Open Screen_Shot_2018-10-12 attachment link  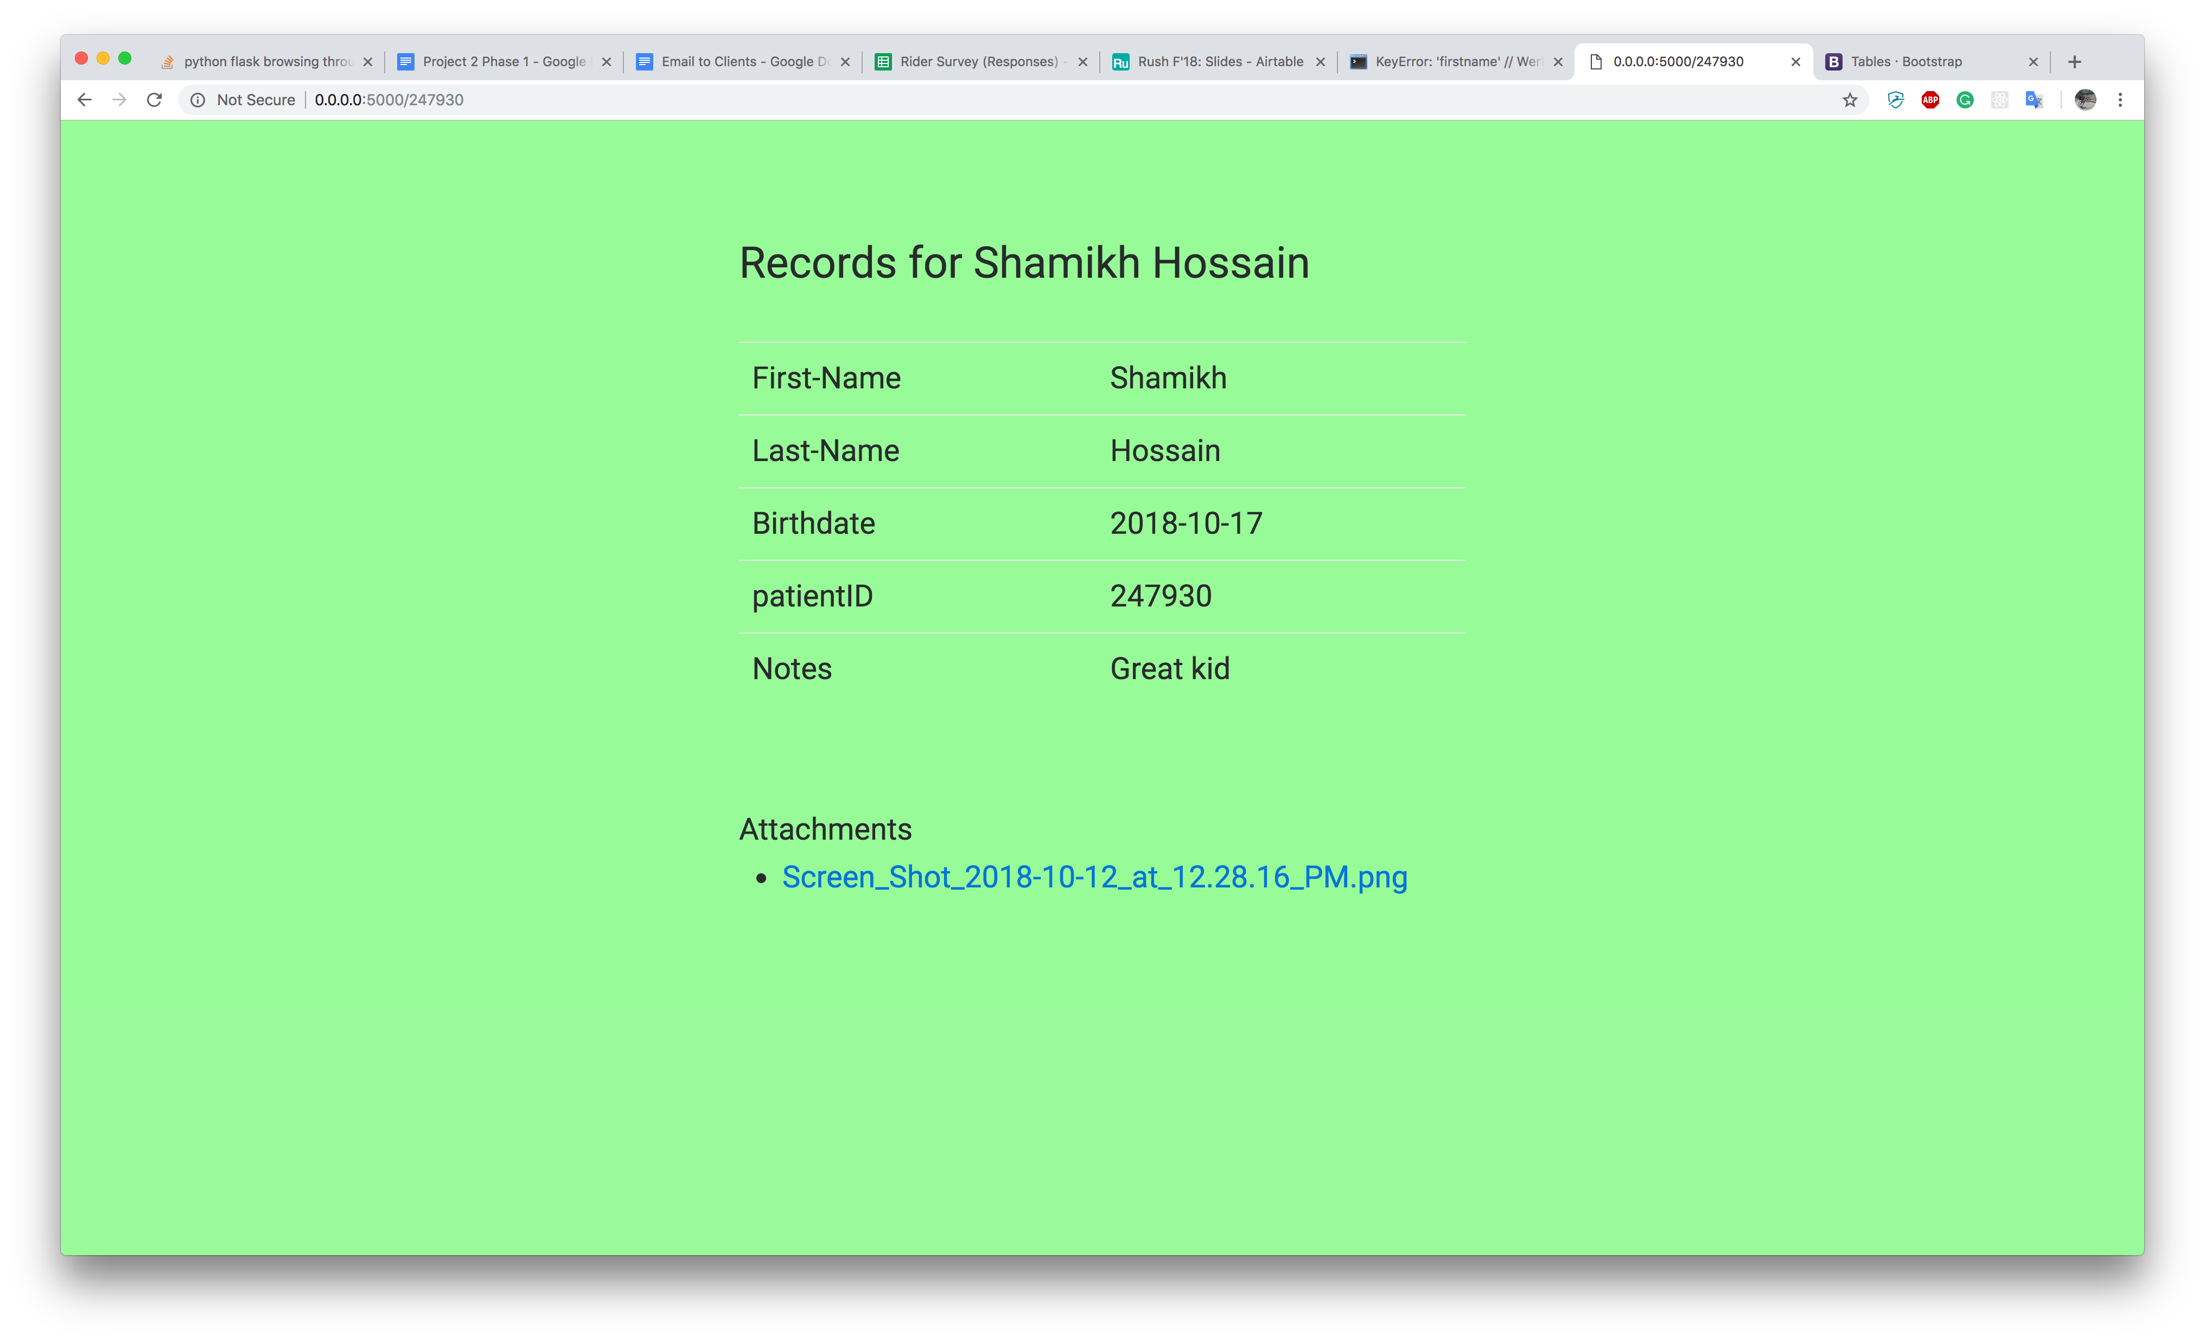pyautogui.click(x=1094, y=877)
